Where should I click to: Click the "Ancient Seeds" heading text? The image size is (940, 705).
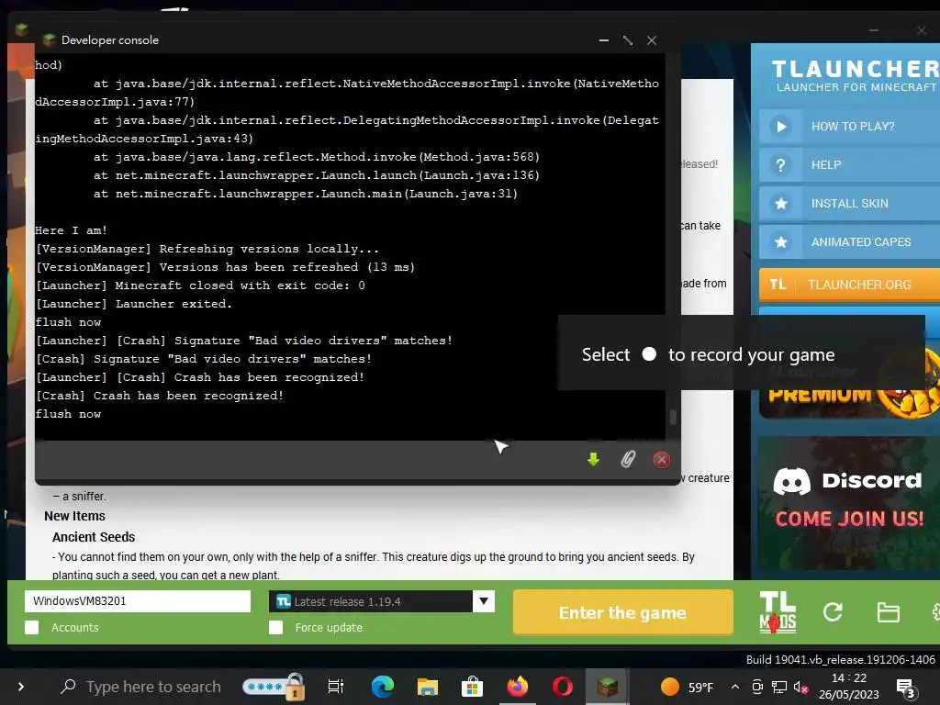coord(94,536)
